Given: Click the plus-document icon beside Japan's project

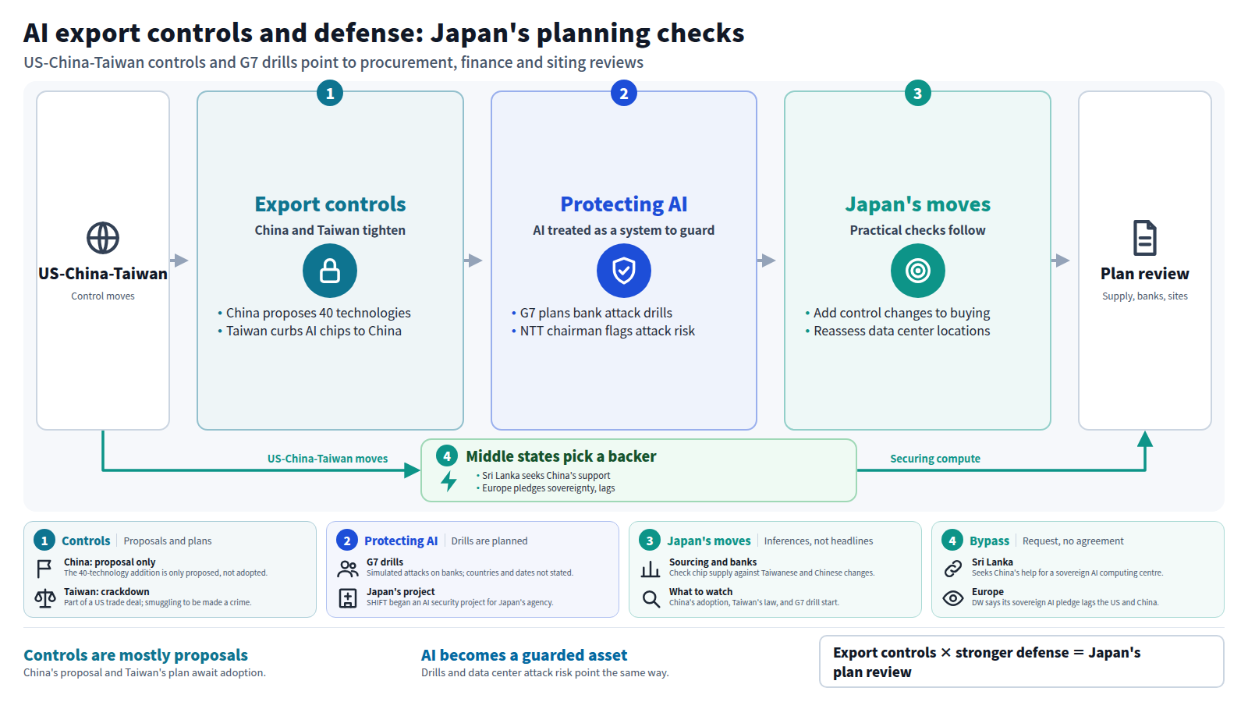Looking at the screenshot, I should 348,598.
